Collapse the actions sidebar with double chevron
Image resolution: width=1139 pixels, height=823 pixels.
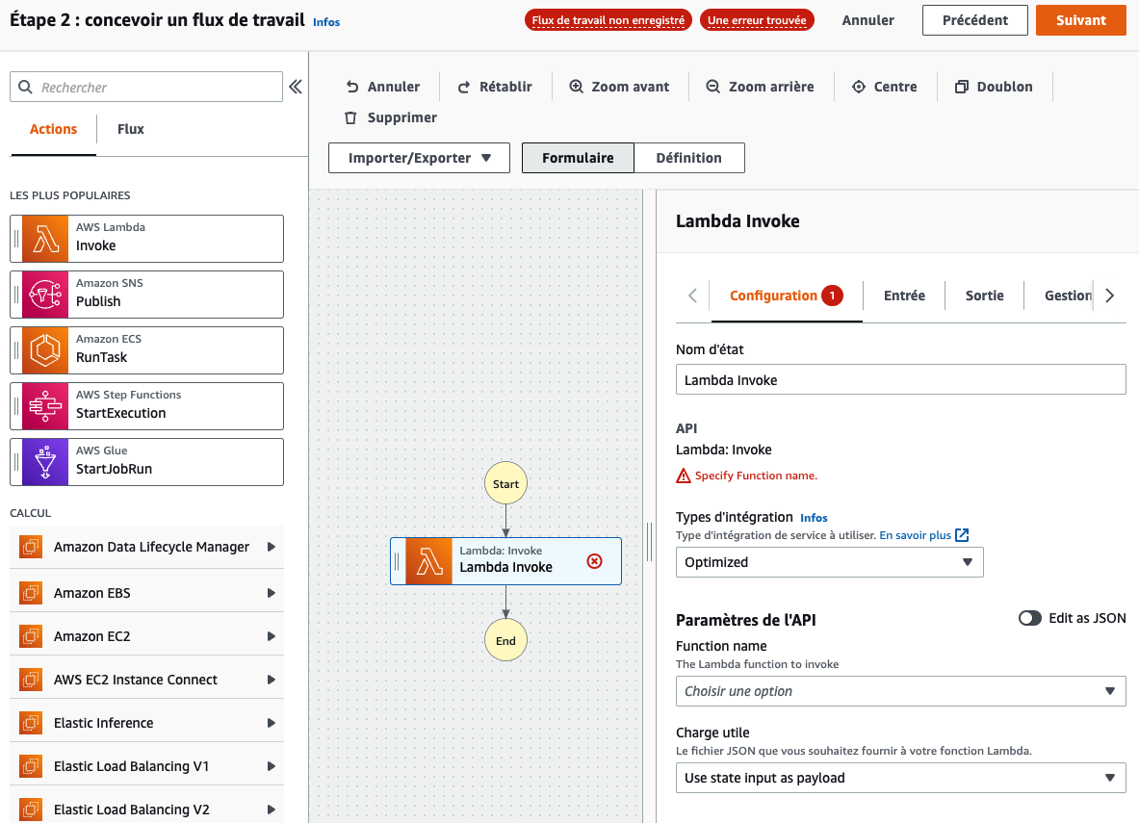click(295, 88)
